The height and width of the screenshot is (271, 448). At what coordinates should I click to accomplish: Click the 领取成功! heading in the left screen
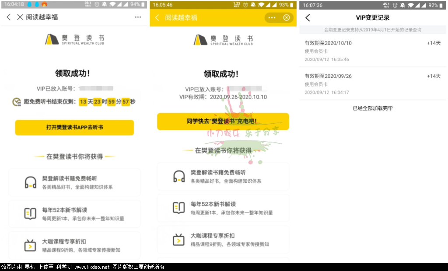72,73
